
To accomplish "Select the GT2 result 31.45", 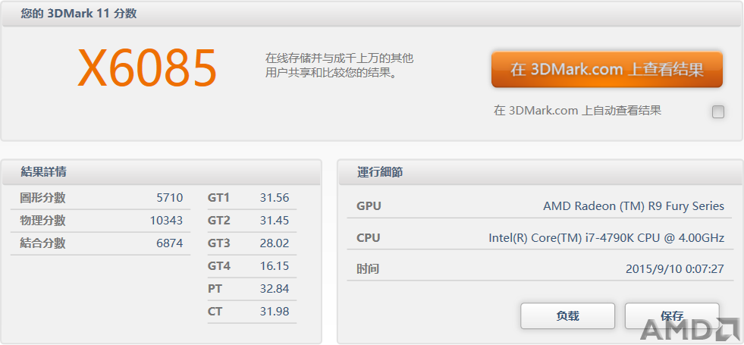I will [275, 221].
